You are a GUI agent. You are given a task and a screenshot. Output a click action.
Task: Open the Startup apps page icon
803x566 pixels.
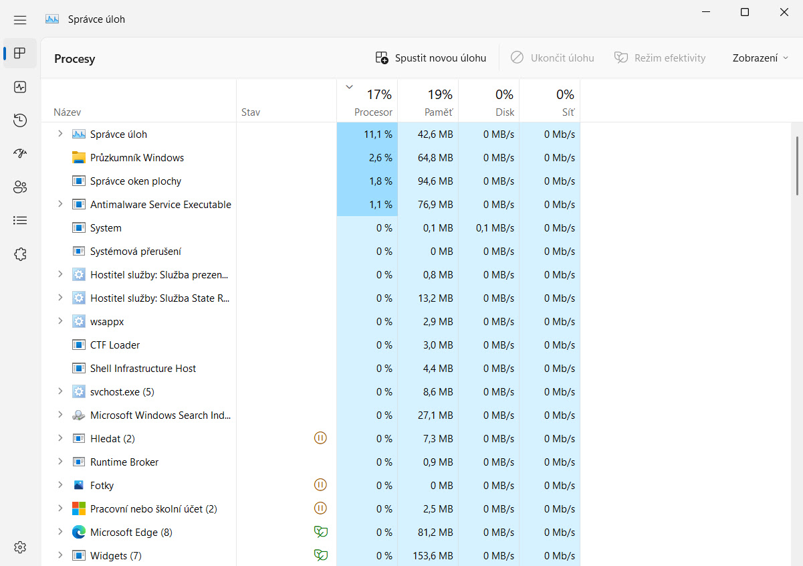tap(20, 154)
